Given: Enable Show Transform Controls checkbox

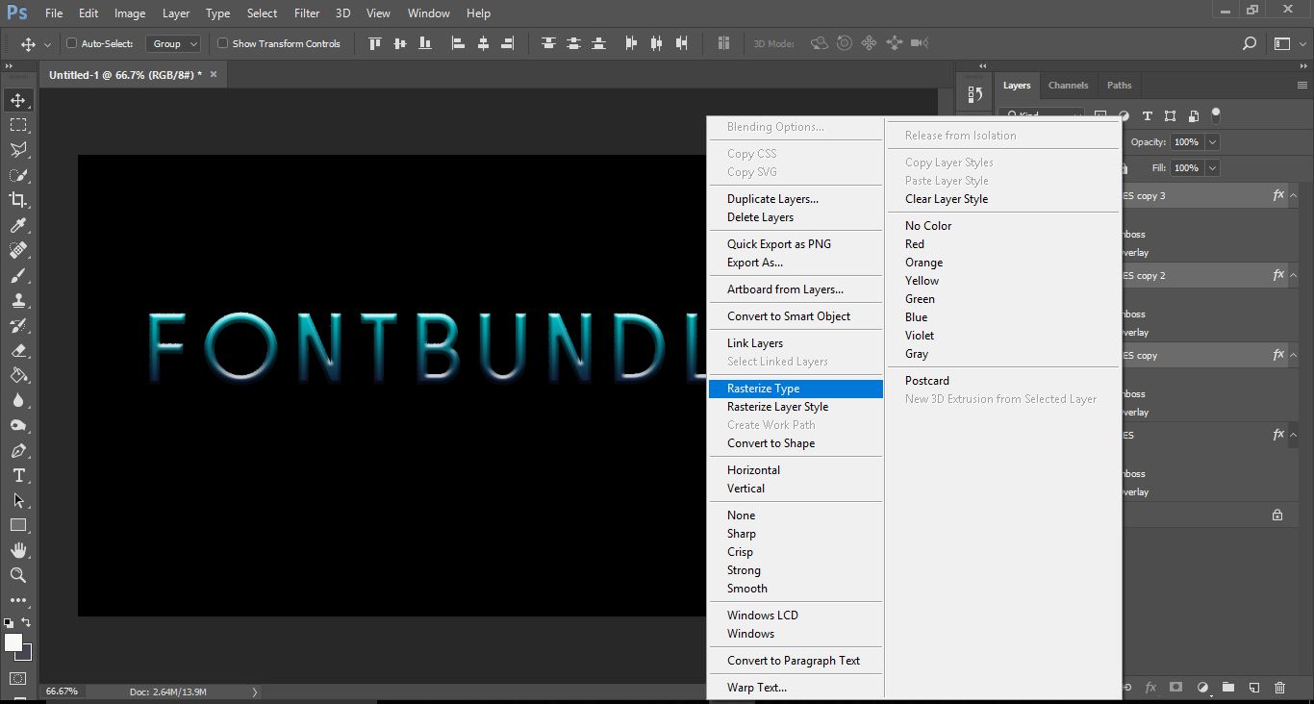Looking at the screenshot, I should point(222,43).
